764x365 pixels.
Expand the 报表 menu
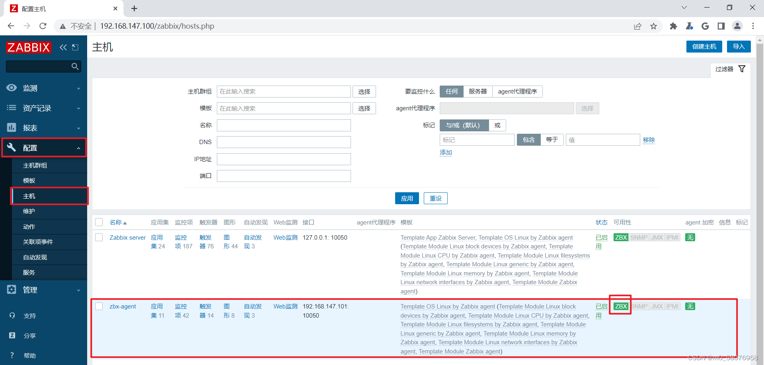pos(78,128)
